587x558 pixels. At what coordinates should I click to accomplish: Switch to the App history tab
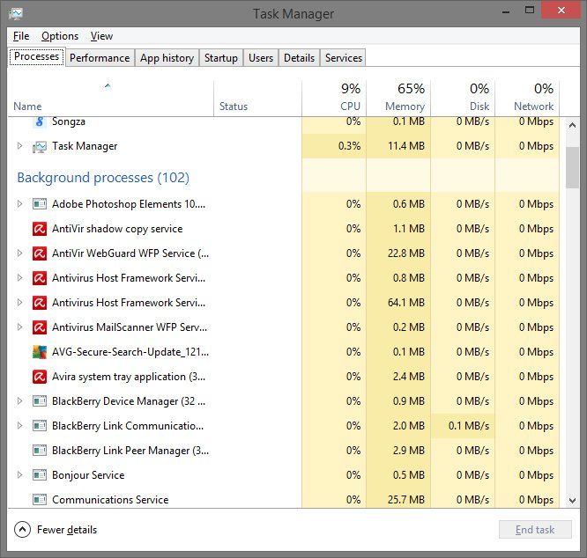[x=167, y=58]
